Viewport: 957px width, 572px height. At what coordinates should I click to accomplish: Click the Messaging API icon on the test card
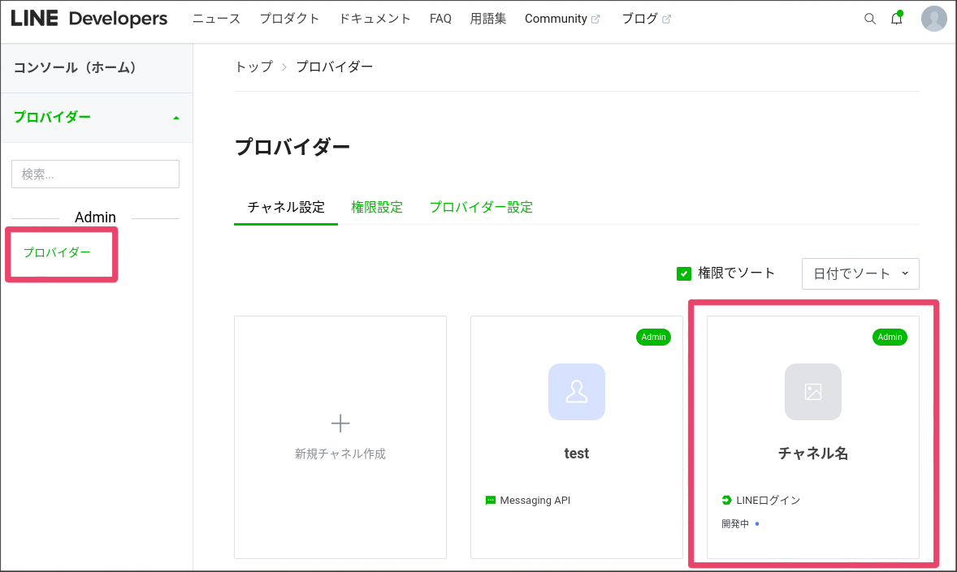click(x=490, y=500)
